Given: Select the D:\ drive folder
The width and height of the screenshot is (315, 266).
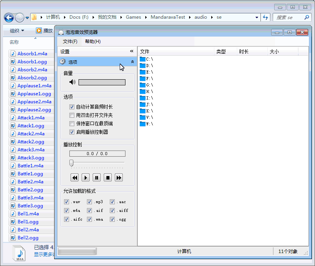Looking at the screenshot, I should pos(146,66).
